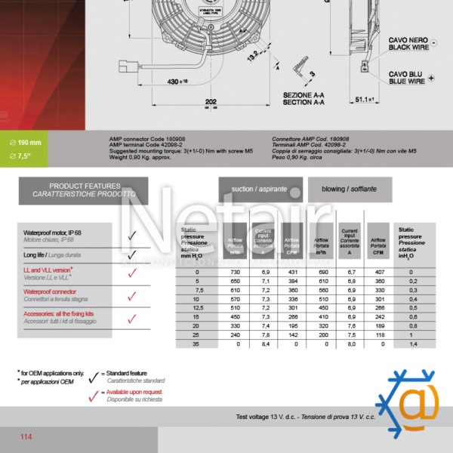Screen dimensions: 453x453
Task: Click the blue snowflake @ logo icon
Action: (412, 405)
